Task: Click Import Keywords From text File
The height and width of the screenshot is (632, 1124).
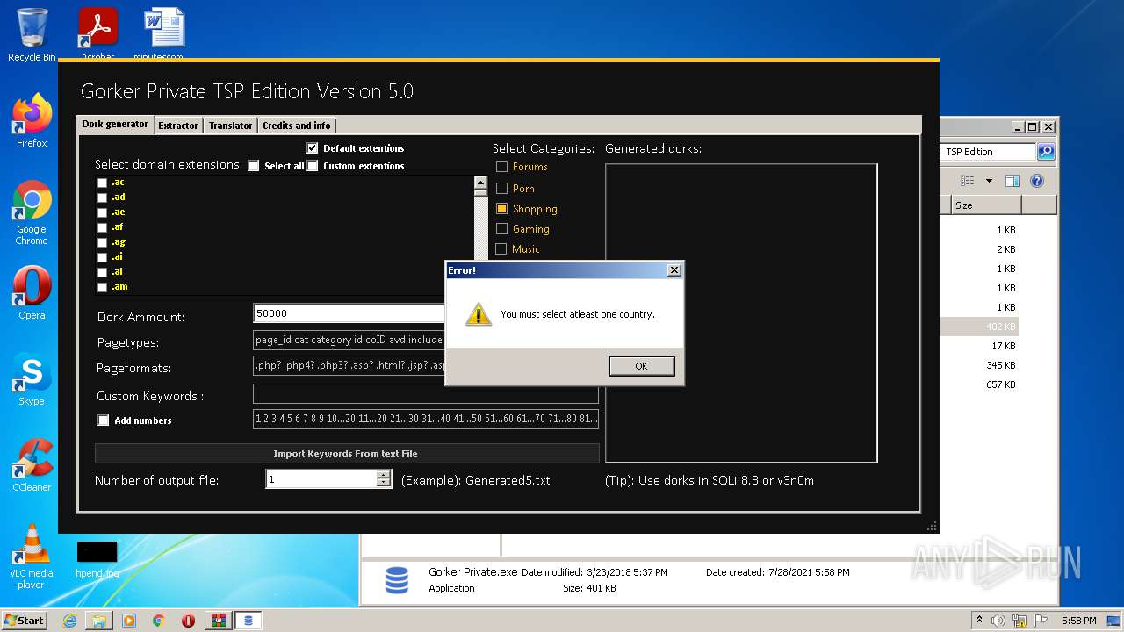Action: pos(346,454)
